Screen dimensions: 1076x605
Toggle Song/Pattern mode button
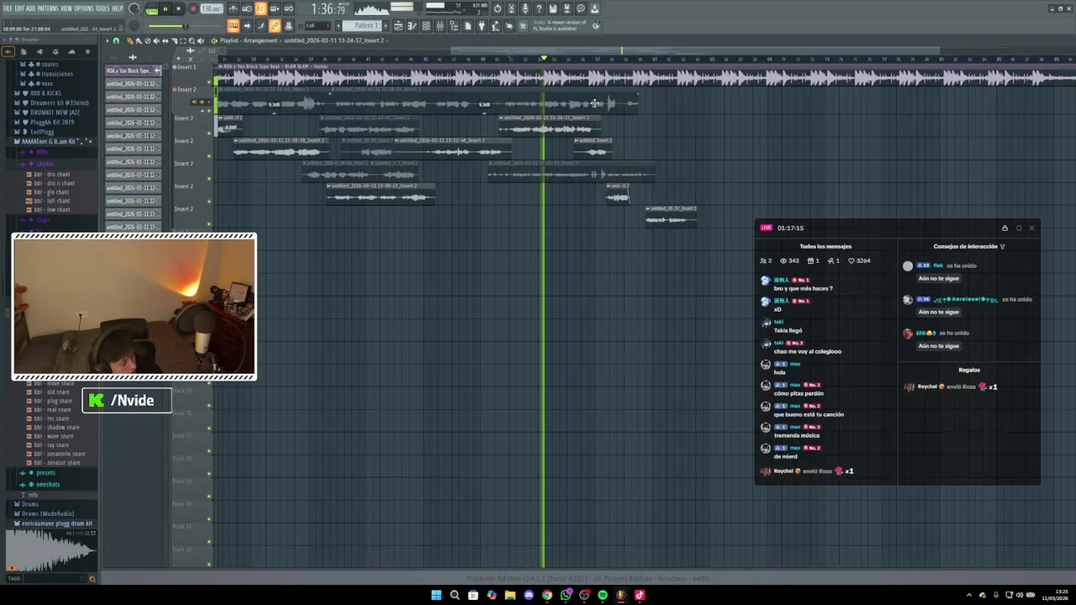pyautogui.click(x=151, y=9)
